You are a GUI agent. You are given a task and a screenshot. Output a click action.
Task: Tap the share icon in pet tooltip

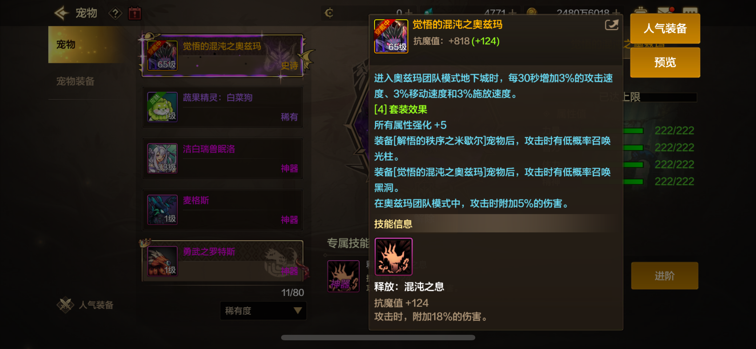[611, 25]
